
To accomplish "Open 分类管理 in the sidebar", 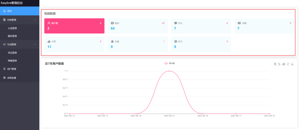I will click(12, 28).
